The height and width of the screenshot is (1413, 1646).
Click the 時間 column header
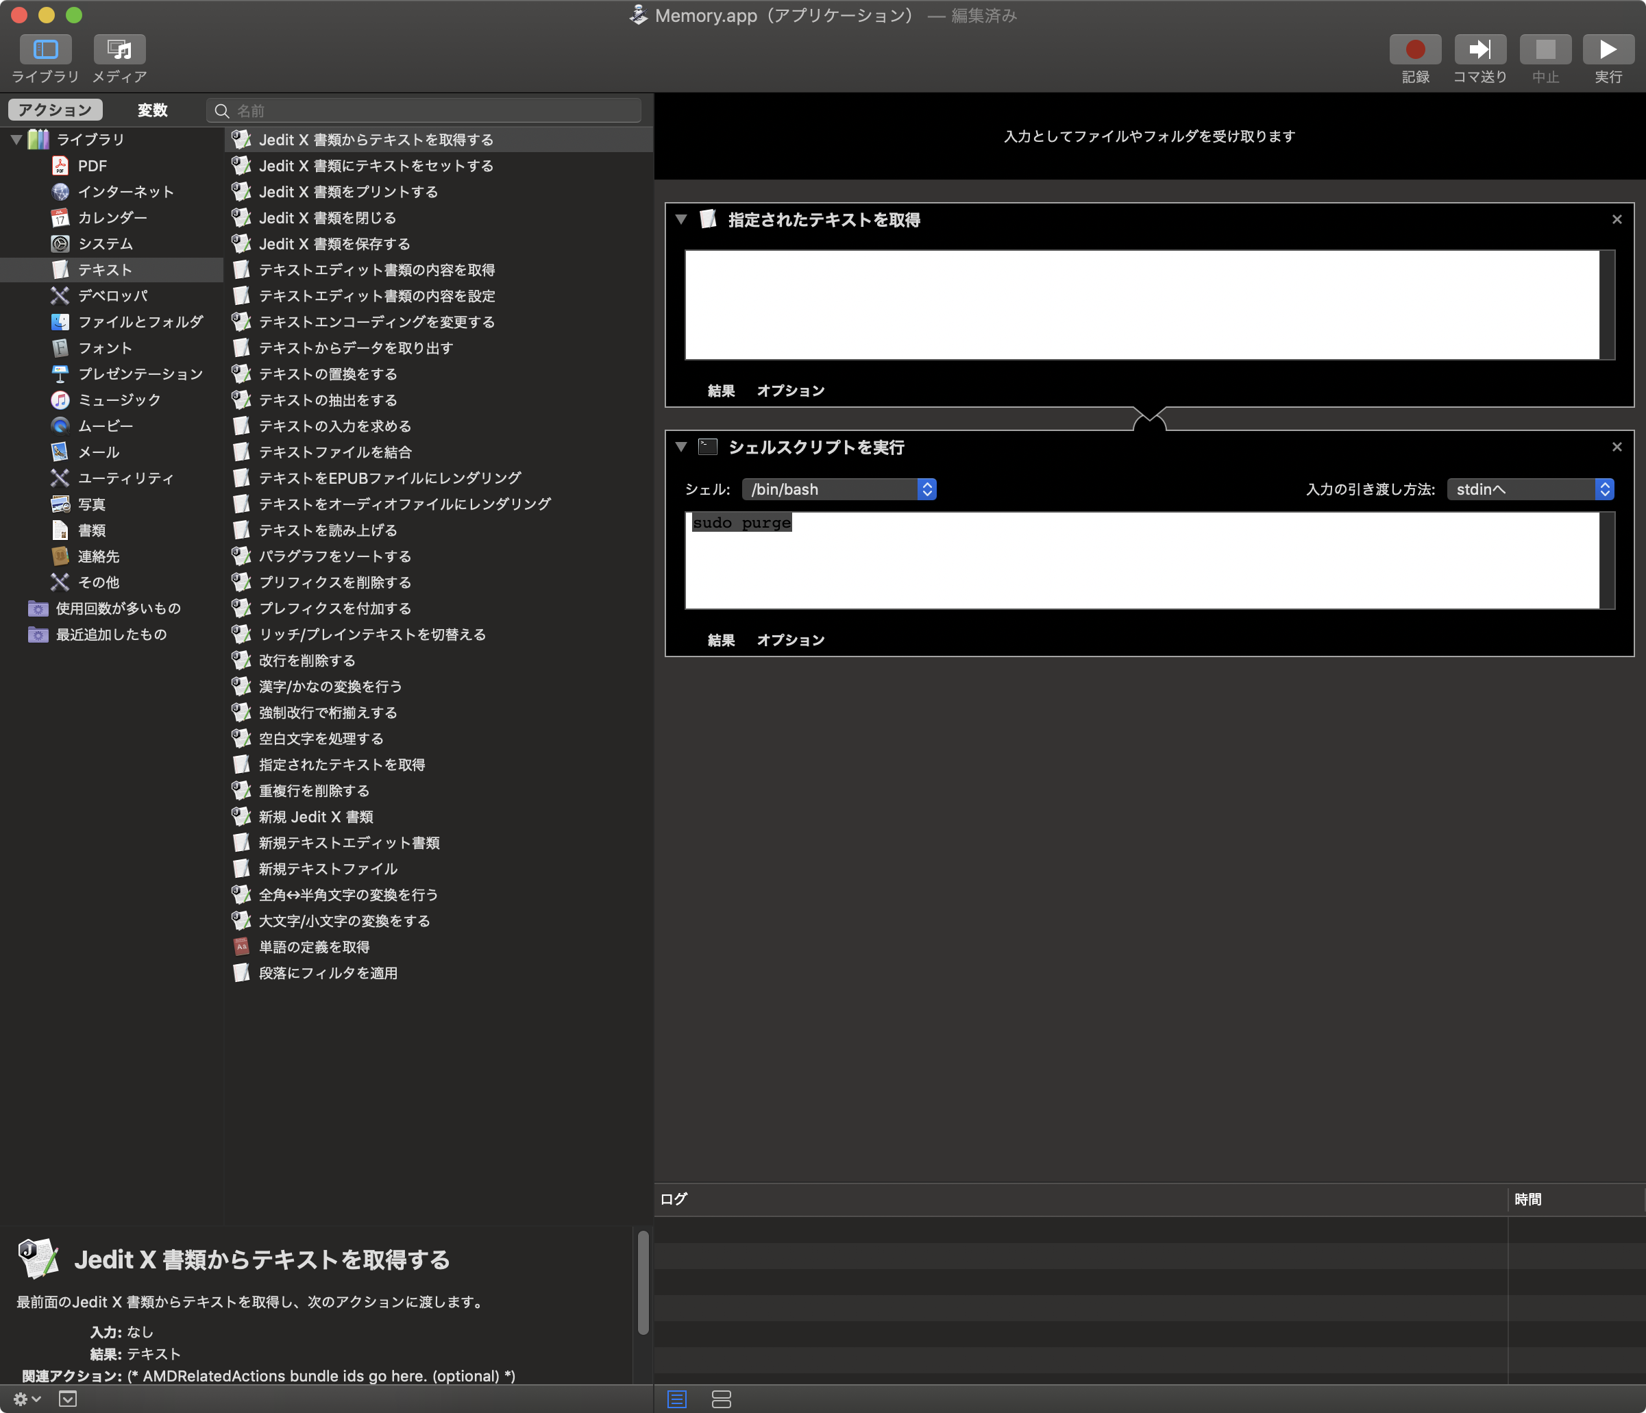(1576, 1199)
